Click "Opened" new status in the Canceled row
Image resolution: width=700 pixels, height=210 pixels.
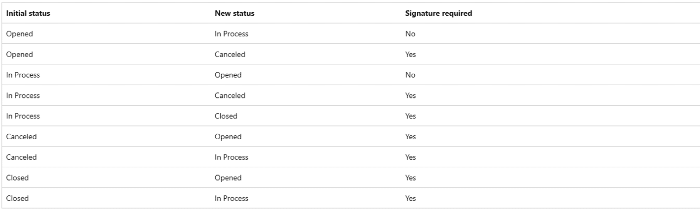pyautogui.click(x=228, y=137)
